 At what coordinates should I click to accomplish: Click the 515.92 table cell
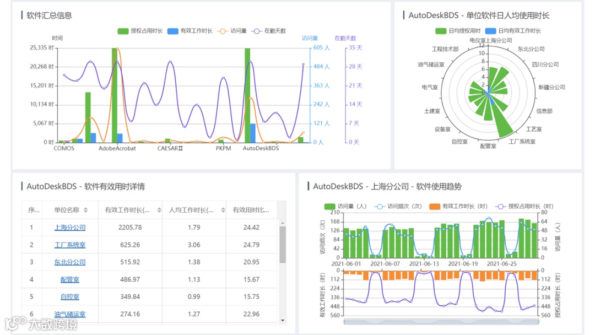pyautogui.click(x=130, y=262)
